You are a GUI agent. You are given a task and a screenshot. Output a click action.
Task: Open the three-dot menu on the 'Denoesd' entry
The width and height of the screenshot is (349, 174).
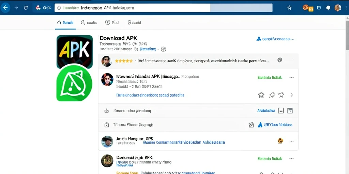(x=291, y=159)
